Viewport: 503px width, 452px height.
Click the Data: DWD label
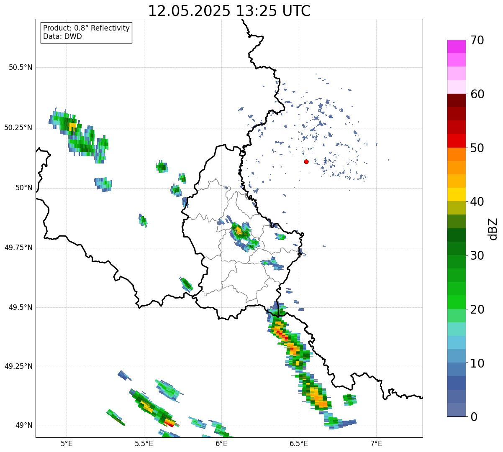click(x=62, y=36)
